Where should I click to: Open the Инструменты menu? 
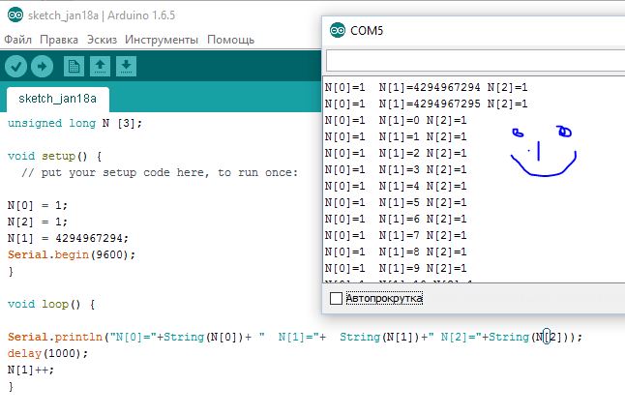162,40
